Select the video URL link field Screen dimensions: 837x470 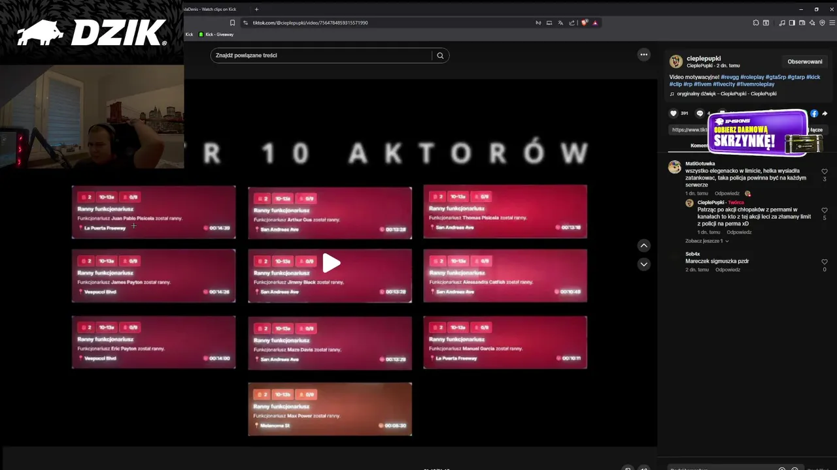(689, 129)
